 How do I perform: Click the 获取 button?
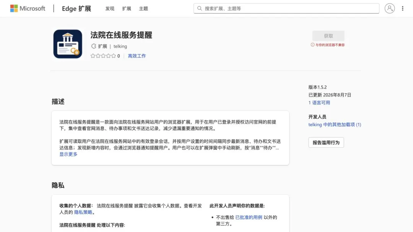click(x=328, y=36)
